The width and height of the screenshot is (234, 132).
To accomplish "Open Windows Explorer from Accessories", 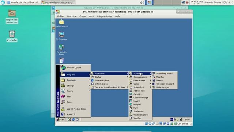I will click(x=140, y=115).
